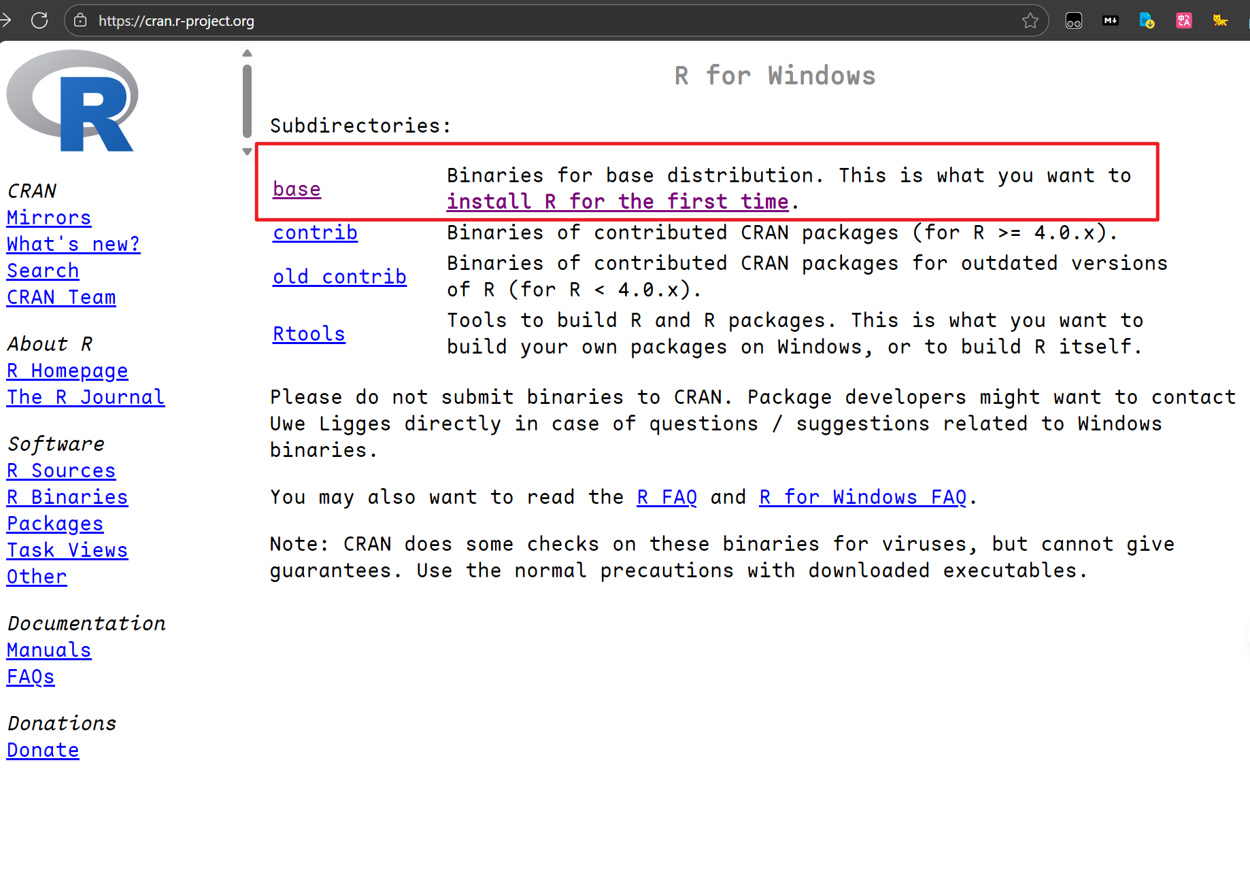Open the pink translate extension icon

(1184, 20)
